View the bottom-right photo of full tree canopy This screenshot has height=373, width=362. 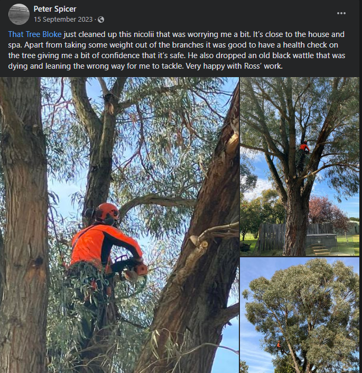point(300,315)
